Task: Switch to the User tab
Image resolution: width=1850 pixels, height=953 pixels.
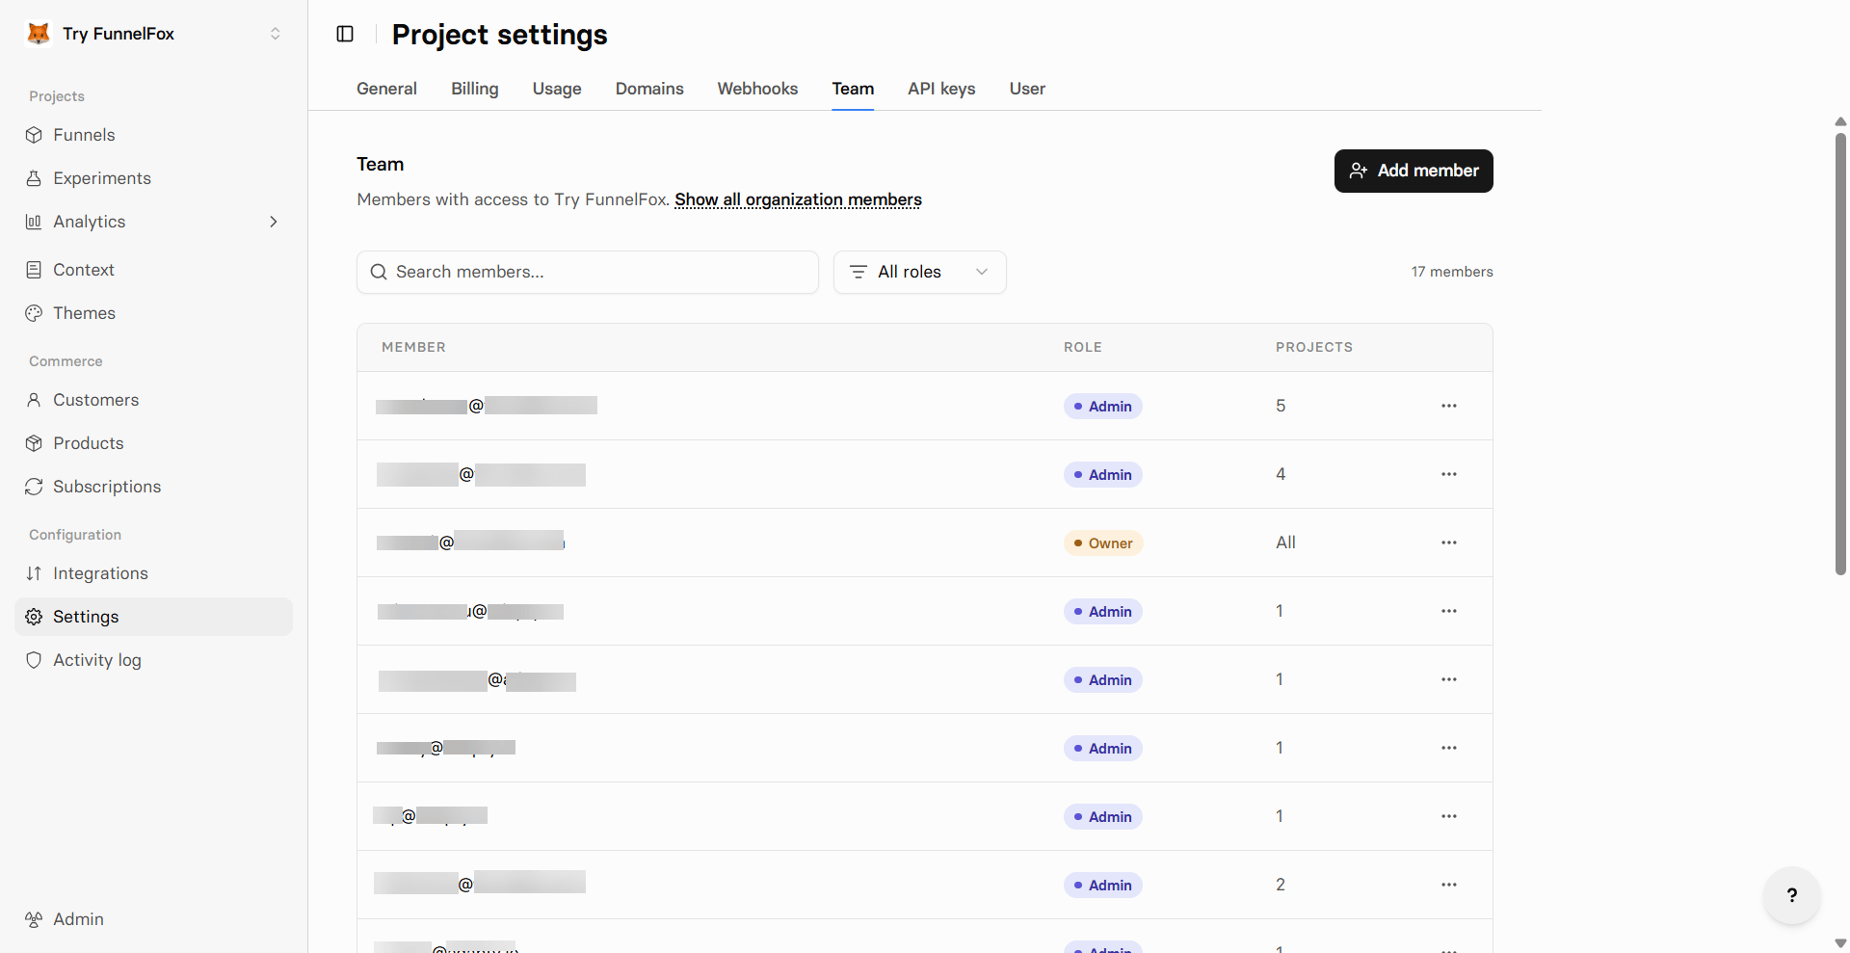Action: tap(1027, 89)
